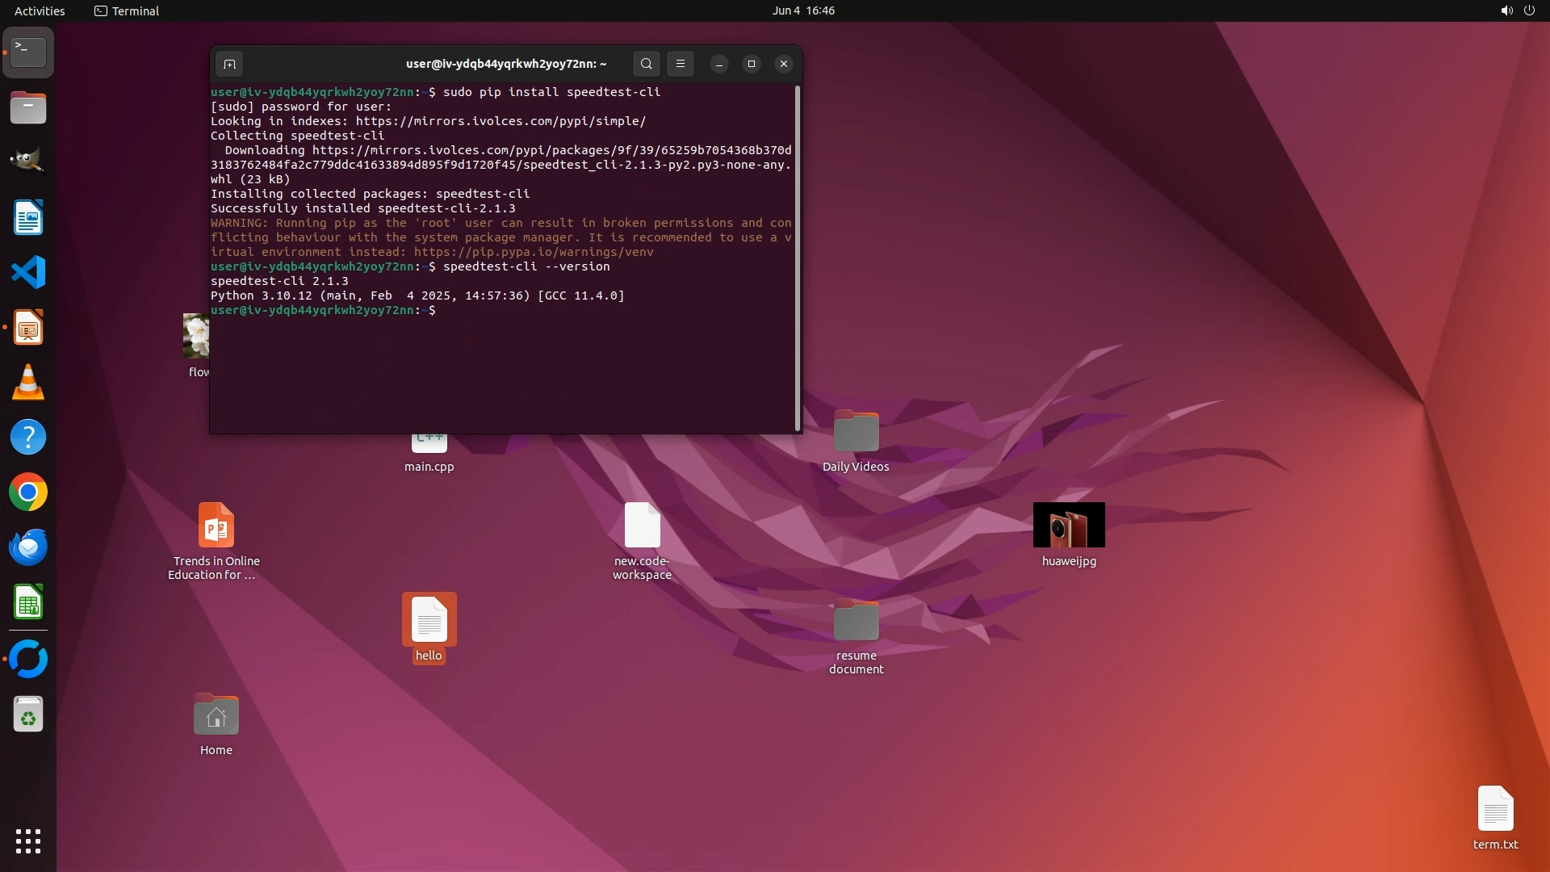Open the clock and calendar panel
This screenshot has width=1550, height=872.
click(x=802, y=10)
